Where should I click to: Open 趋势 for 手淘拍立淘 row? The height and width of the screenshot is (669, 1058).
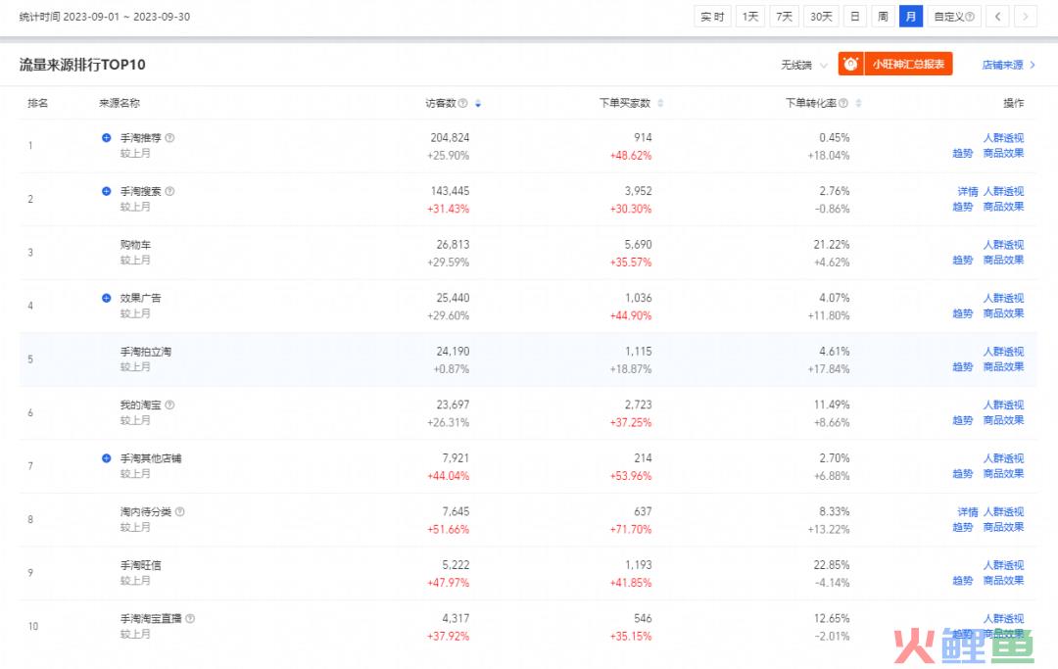point(963,367)
